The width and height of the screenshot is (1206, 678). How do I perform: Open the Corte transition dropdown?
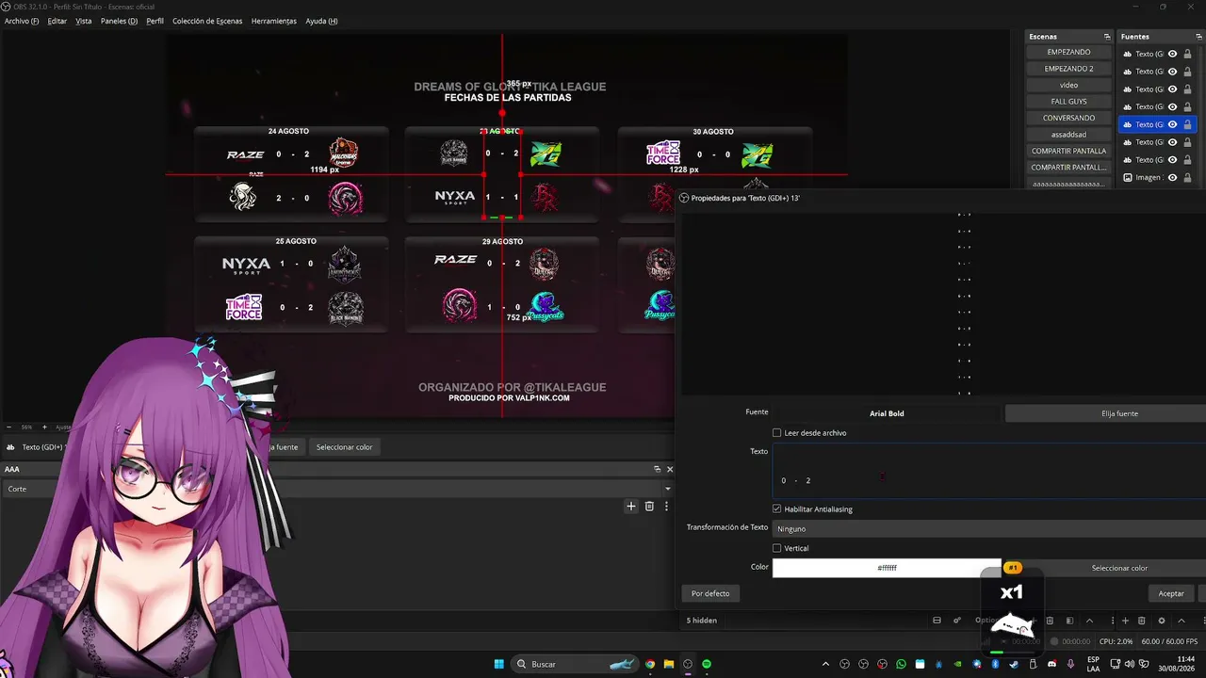point(338,489)
